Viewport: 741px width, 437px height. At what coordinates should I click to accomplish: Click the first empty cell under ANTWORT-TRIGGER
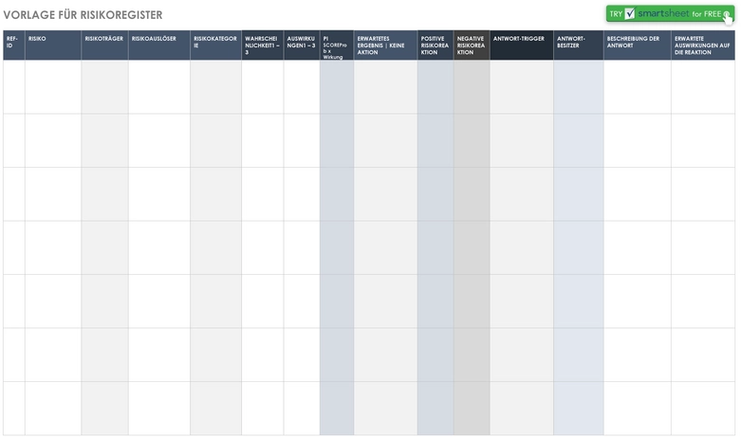pos(522,87)
